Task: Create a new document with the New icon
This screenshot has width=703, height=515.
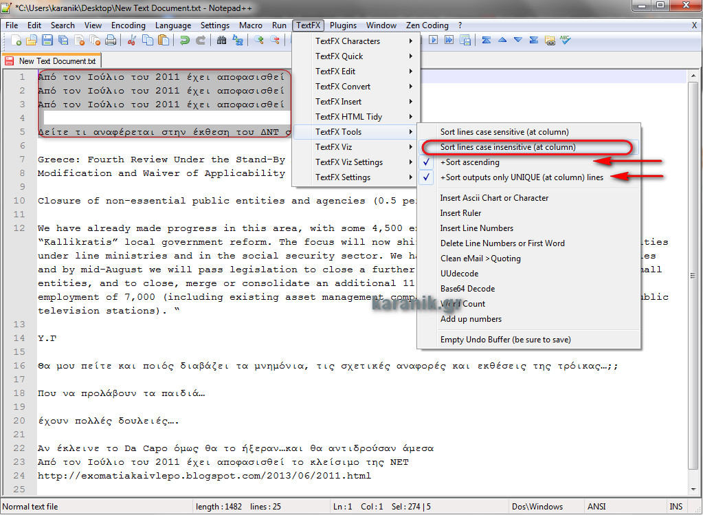Action: [x=16, y=40]
